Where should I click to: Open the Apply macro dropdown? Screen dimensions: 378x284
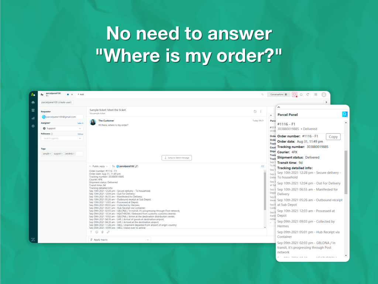(120, 240)
